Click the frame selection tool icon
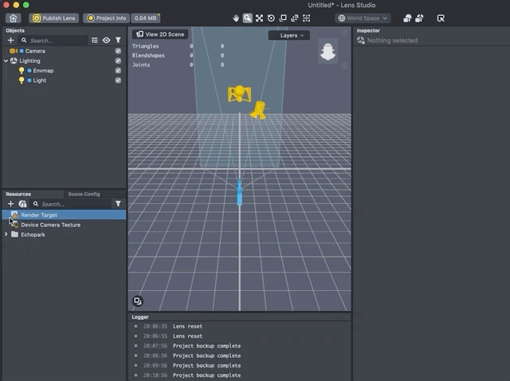This screenshot has height=381, width=510. [x=307, y=18]
